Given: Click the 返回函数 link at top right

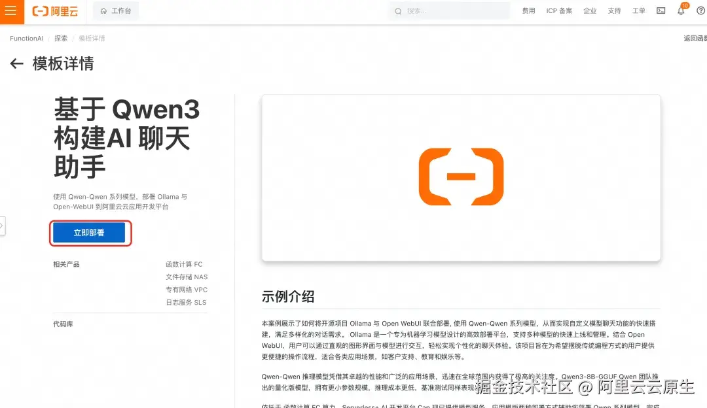Looking at the screenshot, I should pyautogui.click(x=696, y=38).
